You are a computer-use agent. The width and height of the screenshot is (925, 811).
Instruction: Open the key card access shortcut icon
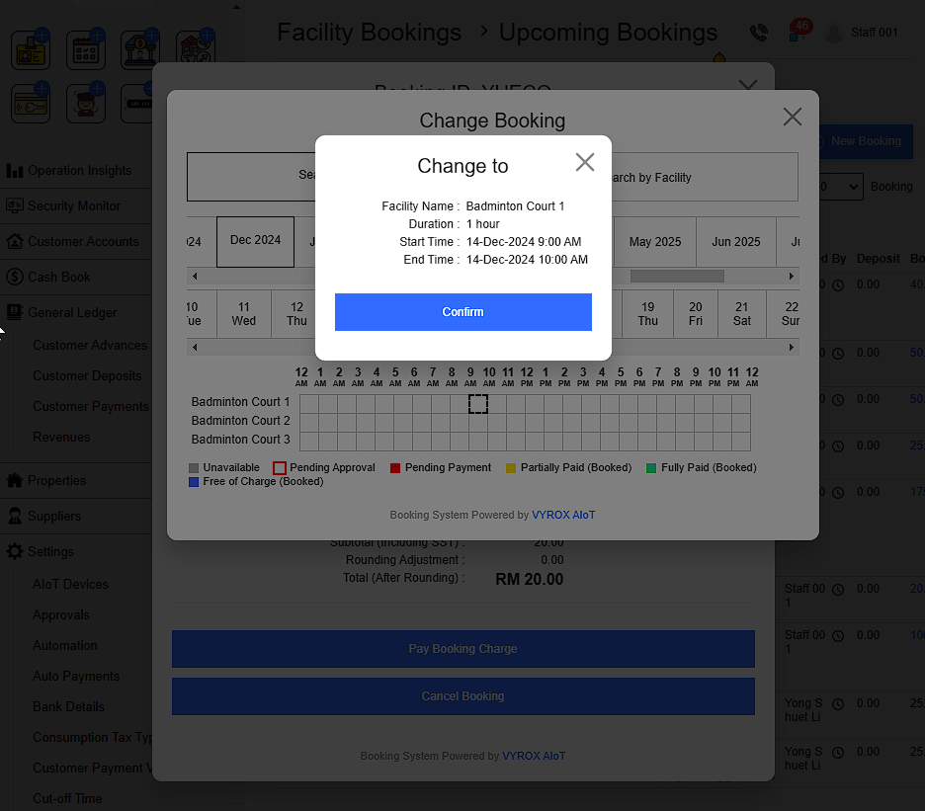point(31,103)
